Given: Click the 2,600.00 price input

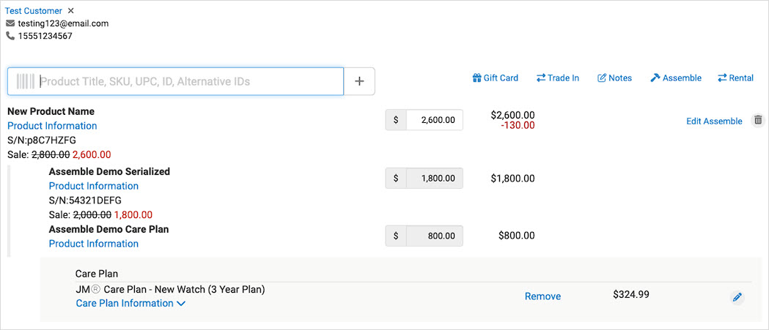Looking at the screenshot, I should (x=435, y=120).
